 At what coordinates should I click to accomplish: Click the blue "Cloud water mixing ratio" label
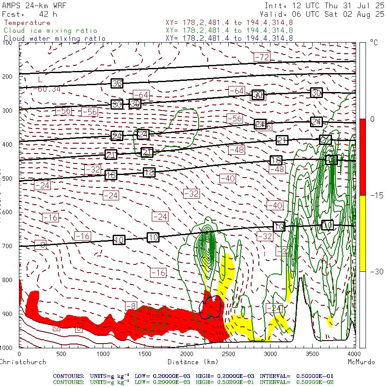(55, 39)
